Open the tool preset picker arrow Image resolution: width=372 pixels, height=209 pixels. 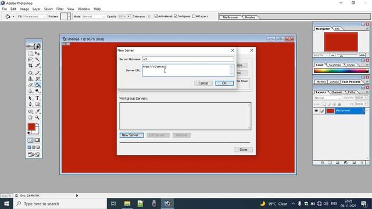[13, 16]
